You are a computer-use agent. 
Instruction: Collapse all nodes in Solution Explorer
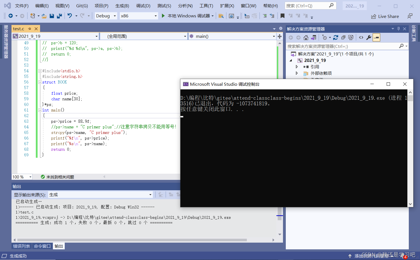click(343, 38)
